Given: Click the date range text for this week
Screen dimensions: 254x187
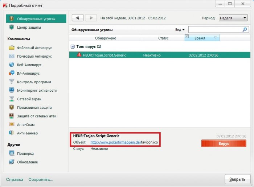Looking at the screenshot, I should pos(133,18).
